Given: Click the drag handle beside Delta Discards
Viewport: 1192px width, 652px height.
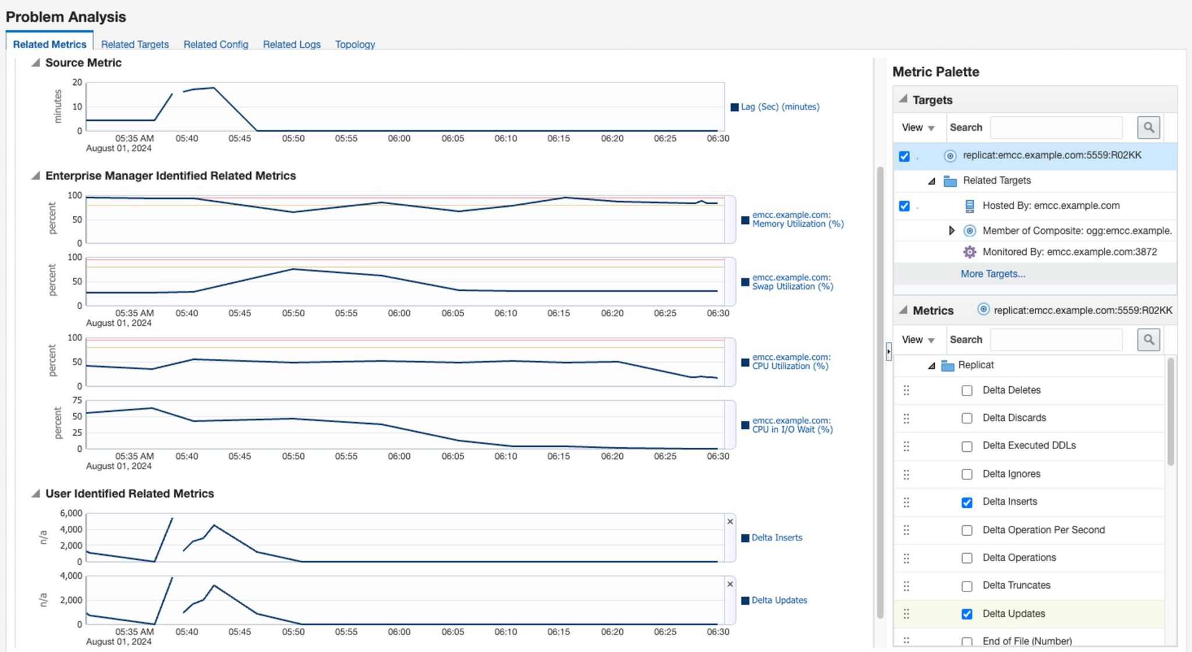Looking at the screenshot, I should point(906,418).
